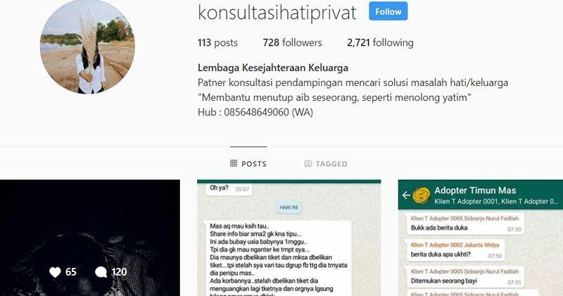Click the Lembaga Kesejahteraan Keluarga profile name

(273, 68)
